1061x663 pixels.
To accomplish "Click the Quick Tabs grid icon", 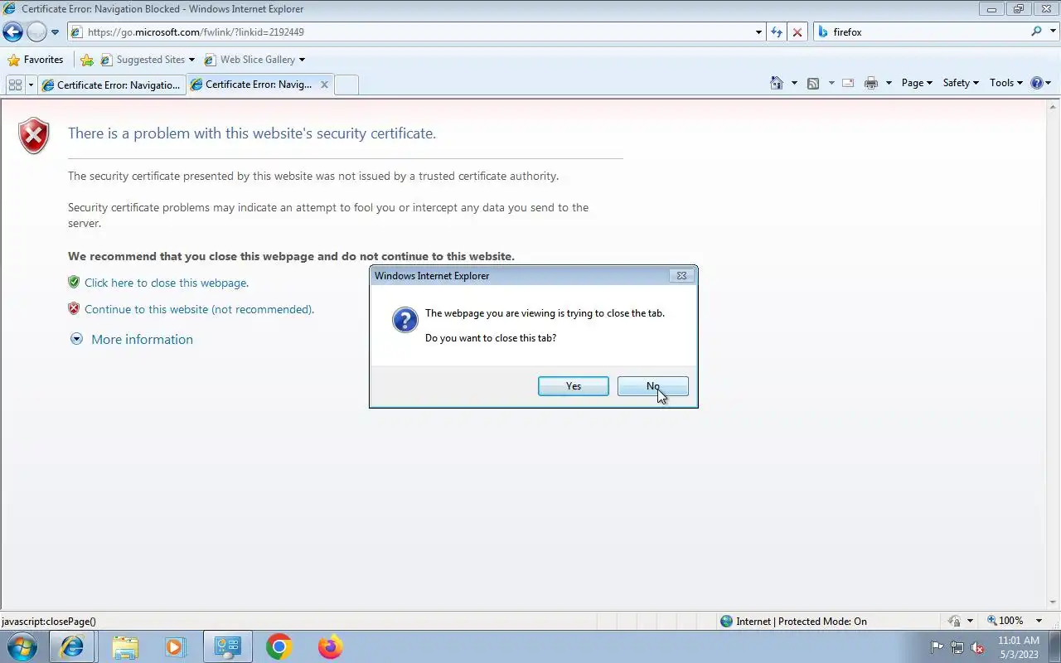I will coord(15,85).
